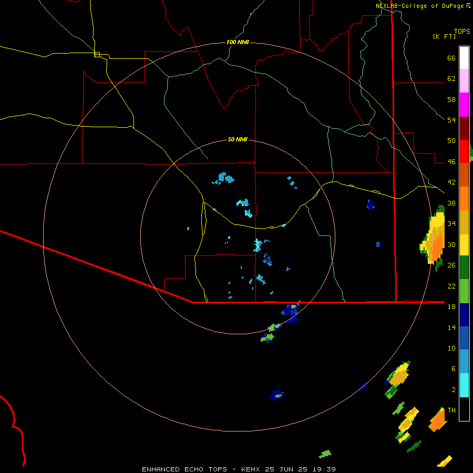This screenshot has height=473, width=473.
Task: Click the legend value '30'
Action: click(x=451, y=244)
